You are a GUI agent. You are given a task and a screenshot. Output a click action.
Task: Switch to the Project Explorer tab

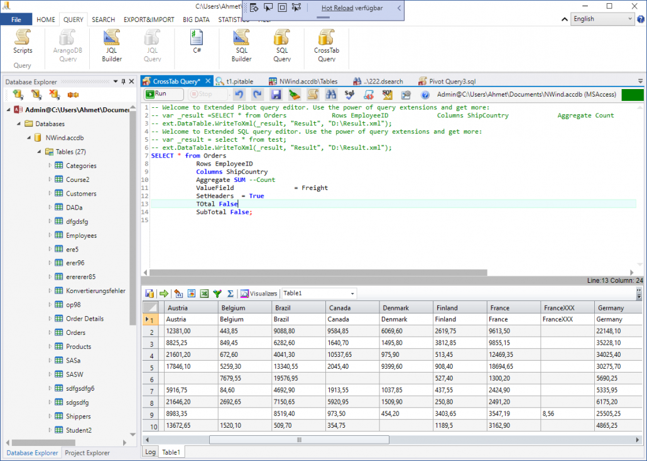pos(87,453)
